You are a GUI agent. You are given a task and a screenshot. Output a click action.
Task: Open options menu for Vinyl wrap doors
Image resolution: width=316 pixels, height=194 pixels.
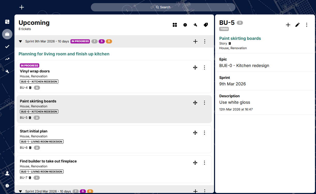pyautogui.click(x=204, y=68)
